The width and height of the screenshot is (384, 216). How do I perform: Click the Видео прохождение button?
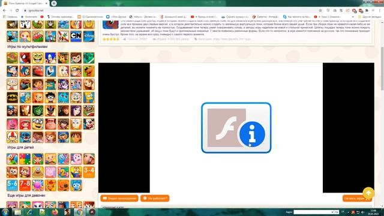point(119,198)
